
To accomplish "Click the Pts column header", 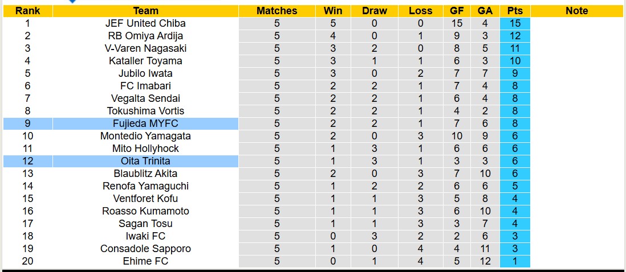I will click(x=515, y=11).
